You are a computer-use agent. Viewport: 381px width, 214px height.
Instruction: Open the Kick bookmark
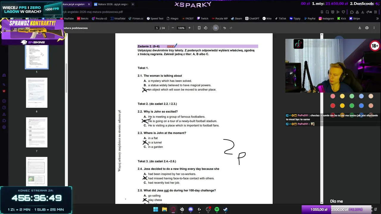341,18
